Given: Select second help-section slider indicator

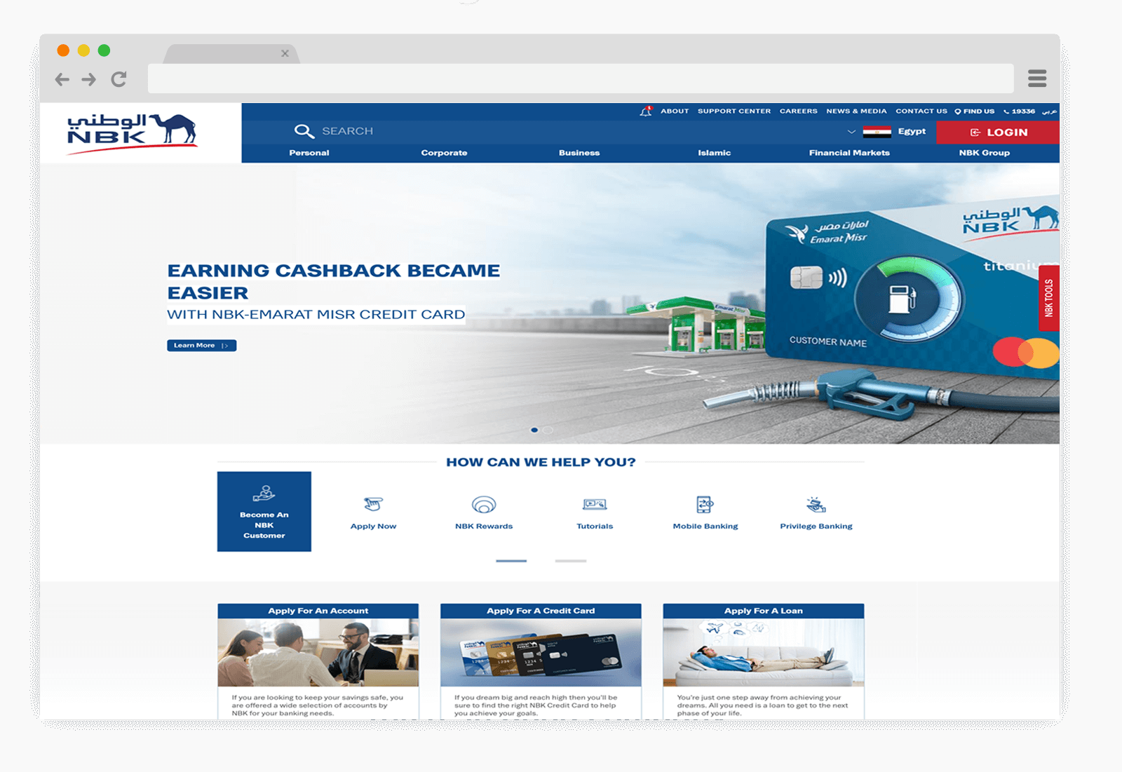Looking at the screenshot, I should pos(571,561).
